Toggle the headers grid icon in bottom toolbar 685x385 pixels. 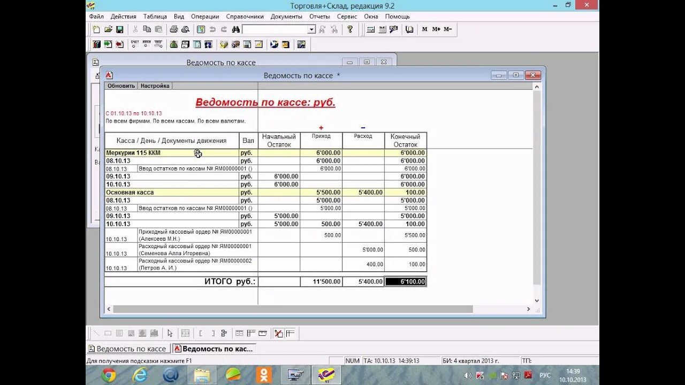click(290, 333)
